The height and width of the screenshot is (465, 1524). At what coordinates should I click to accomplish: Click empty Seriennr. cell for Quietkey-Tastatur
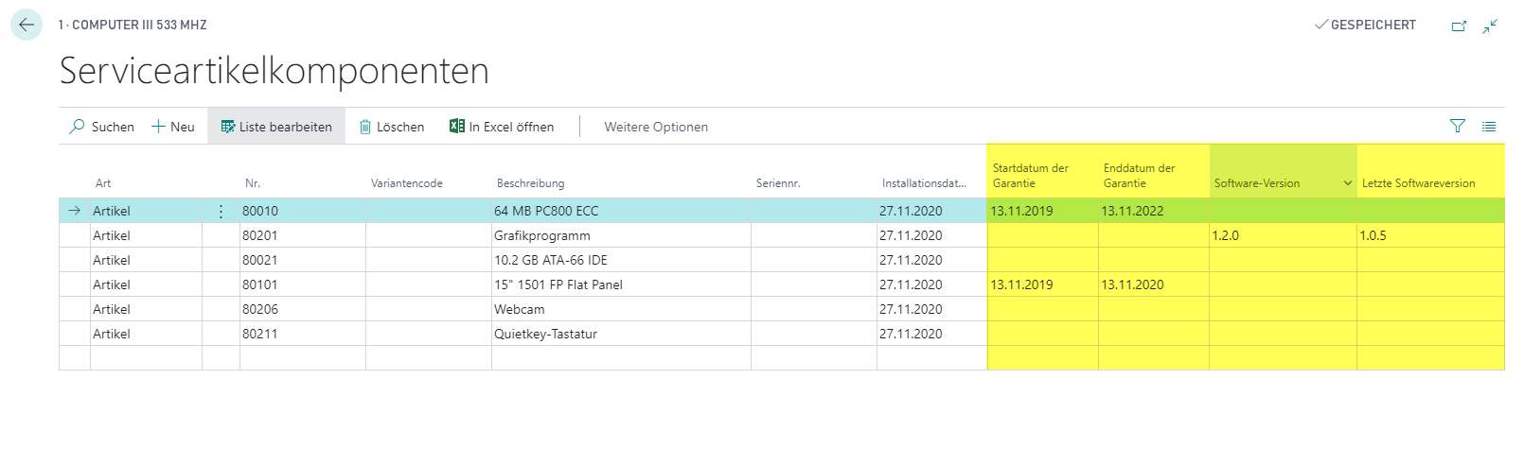point(813,334)
